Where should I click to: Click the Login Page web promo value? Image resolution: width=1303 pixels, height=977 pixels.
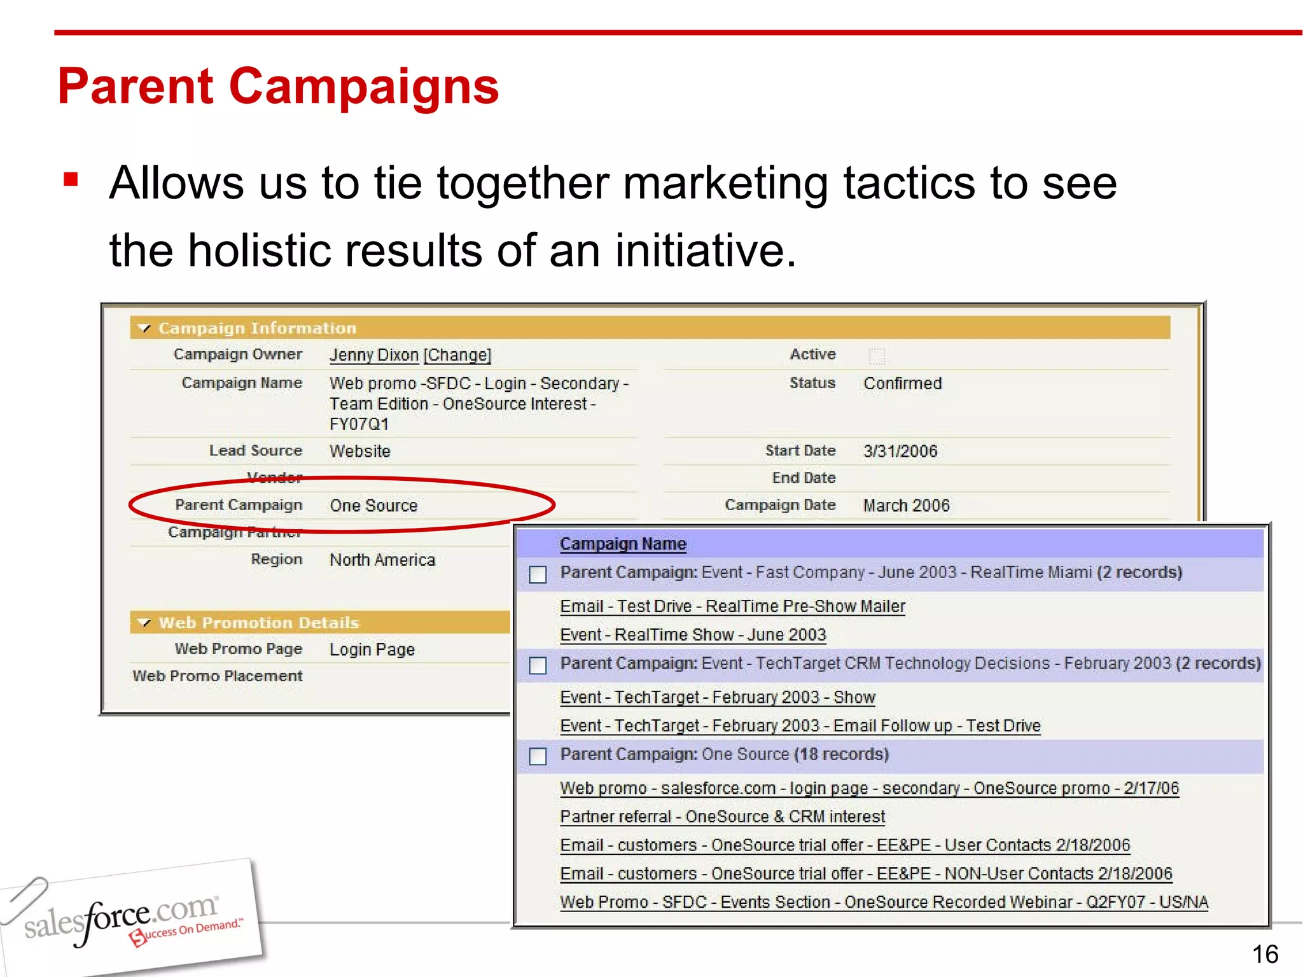pyautogui.click(x=372, y=650)
